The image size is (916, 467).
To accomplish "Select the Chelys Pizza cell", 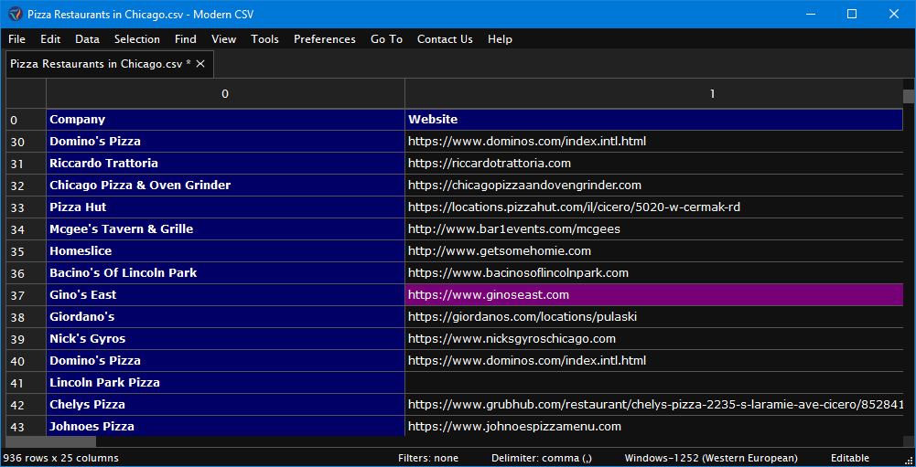I will tap(225, 405).
